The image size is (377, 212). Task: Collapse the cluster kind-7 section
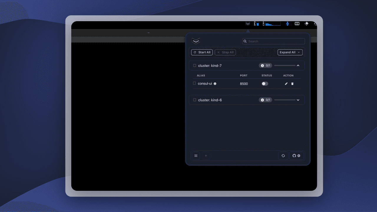click(298, 65)
